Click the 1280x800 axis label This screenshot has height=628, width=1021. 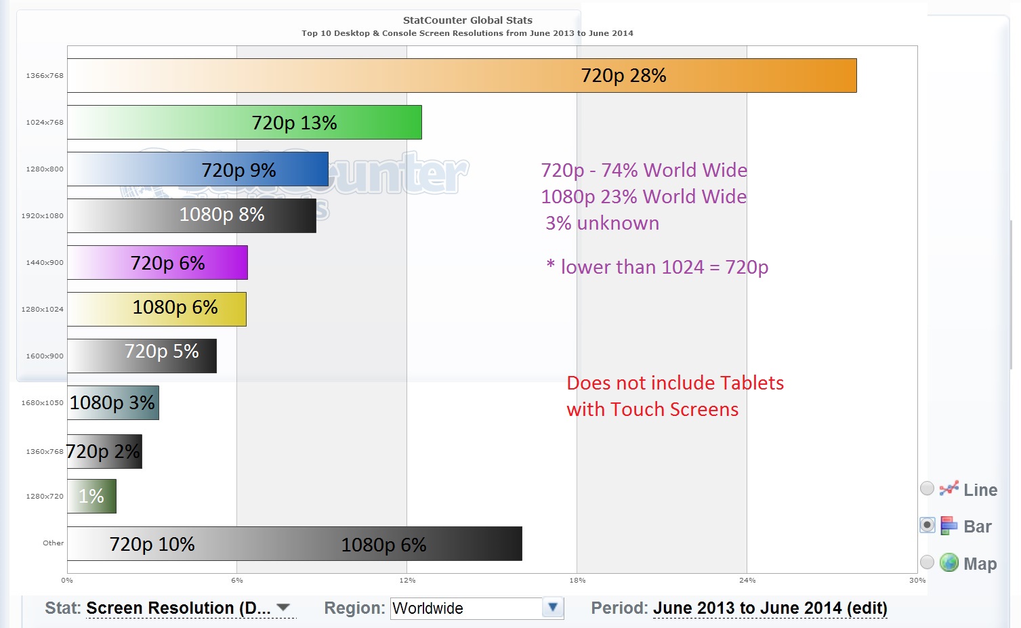pyautogui.click(x=45, y=169)
